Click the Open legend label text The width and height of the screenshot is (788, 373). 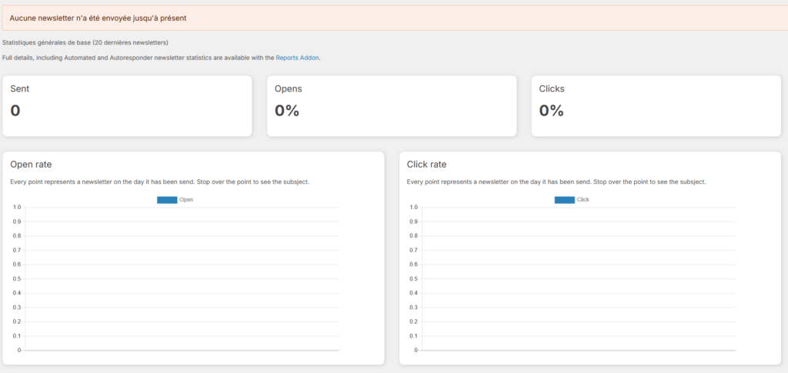point(186,200)
